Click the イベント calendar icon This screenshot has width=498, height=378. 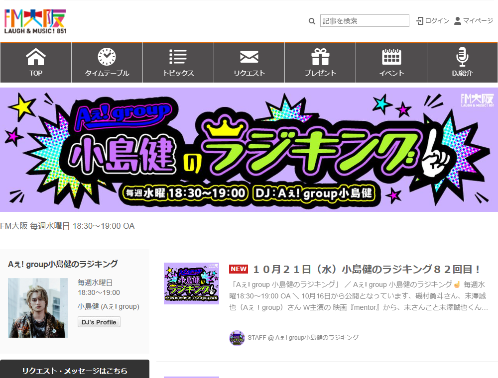point(391,57)
